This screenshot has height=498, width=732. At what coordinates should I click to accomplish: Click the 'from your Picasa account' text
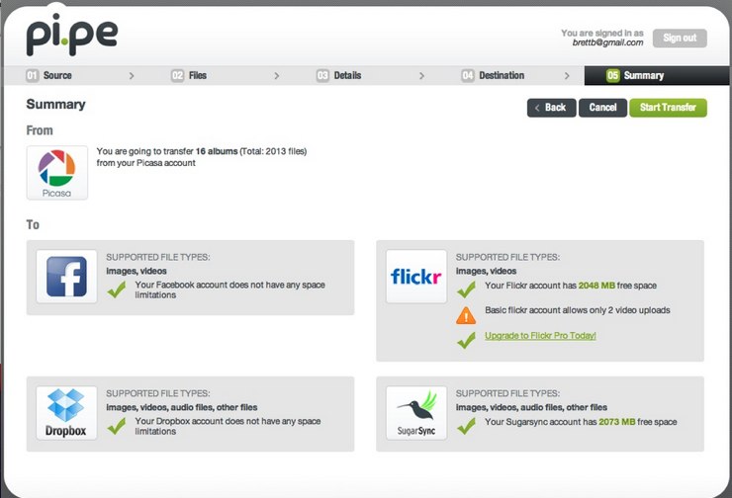pyautogui.click(x=146, y=163)
